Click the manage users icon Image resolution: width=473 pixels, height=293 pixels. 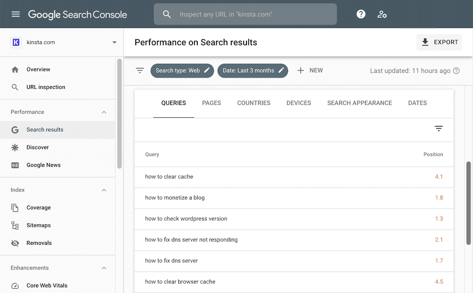(382, 14)
